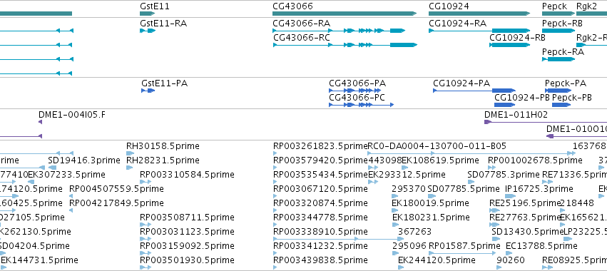Screen dimensions: 607x271
Task: Select the CG43066 gene bar
Action: (x=345, y=14)
